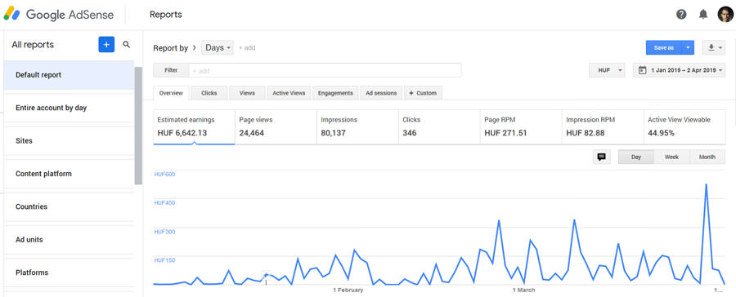
Task: Select the Impressions metric card
Action: 357,127
